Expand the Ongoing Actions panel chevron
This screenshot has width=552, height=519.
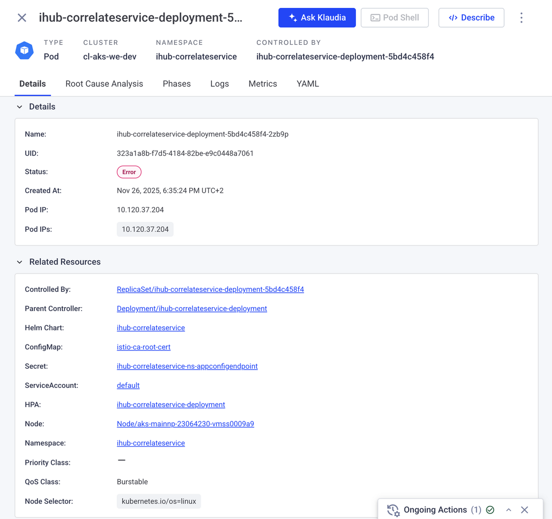[x=509, y=510]
